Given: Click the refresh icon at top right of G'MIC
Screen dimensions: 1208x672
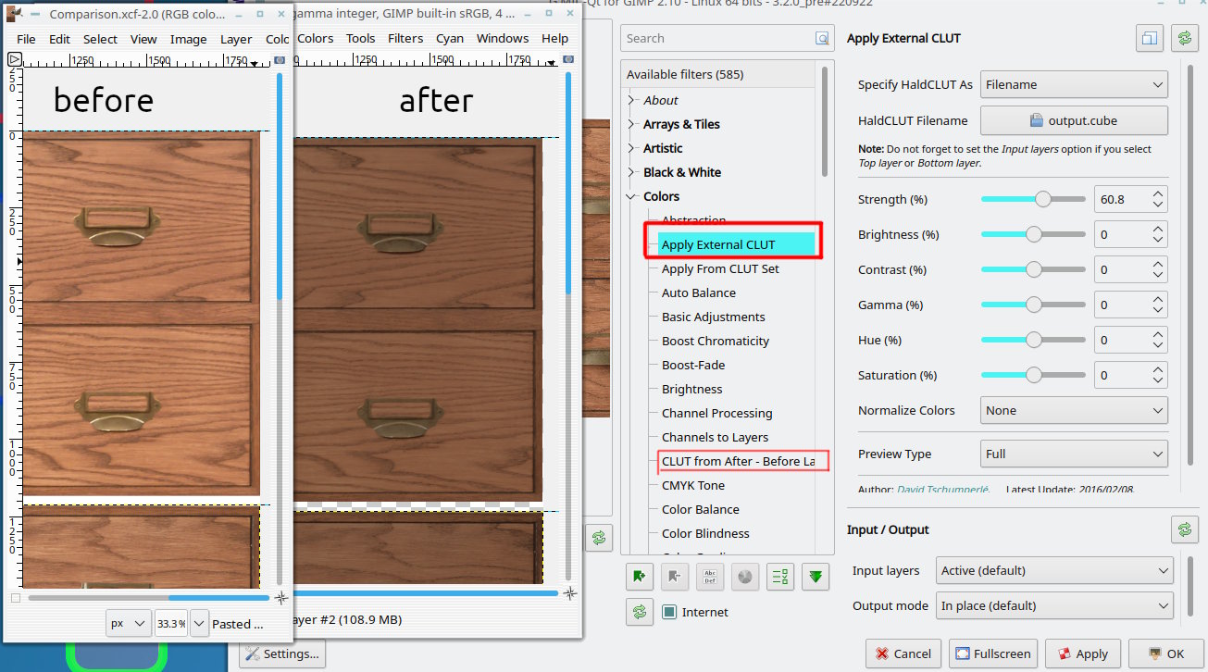Looking at the screenshot, I should (1184, 39).
